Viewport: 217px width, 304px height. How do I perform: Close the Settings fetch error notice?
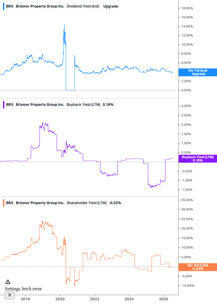click(9, 295)
